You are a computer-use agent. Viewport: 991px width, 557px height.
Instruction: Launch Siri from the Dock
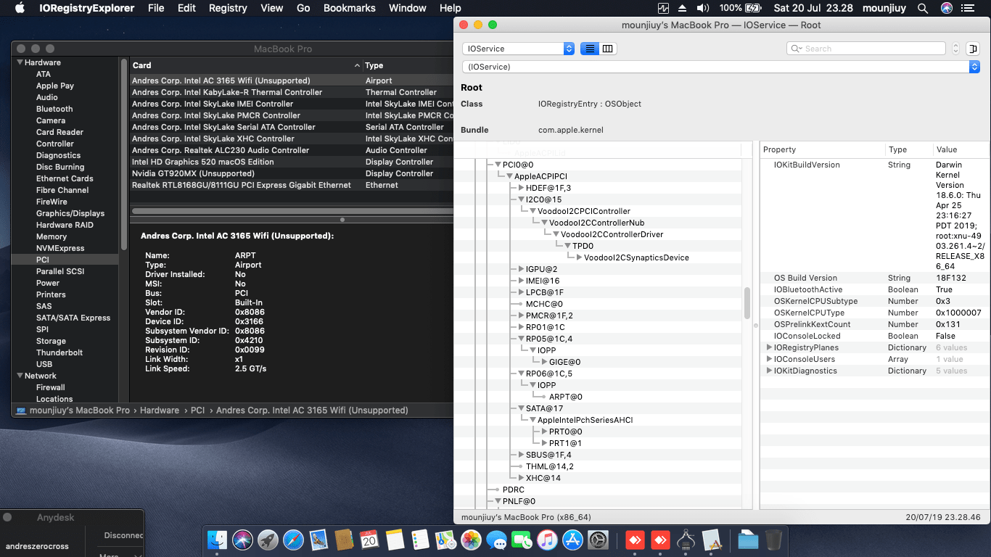[243, 540]
